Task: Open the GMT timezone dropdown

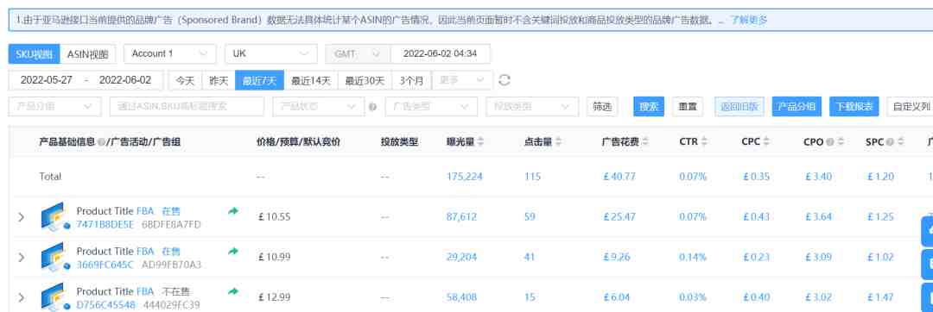Action: (359, 54)
